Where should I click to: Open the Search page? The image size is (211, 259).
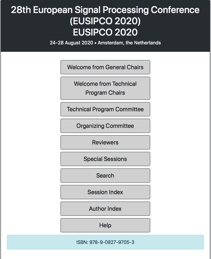105,176
